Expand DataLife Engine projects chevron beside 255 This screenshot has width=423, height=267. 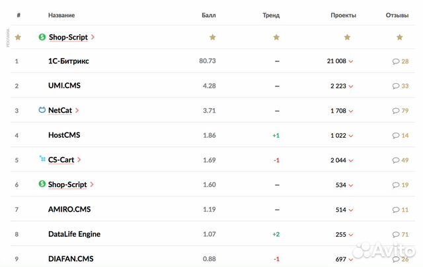click(351, 235)
